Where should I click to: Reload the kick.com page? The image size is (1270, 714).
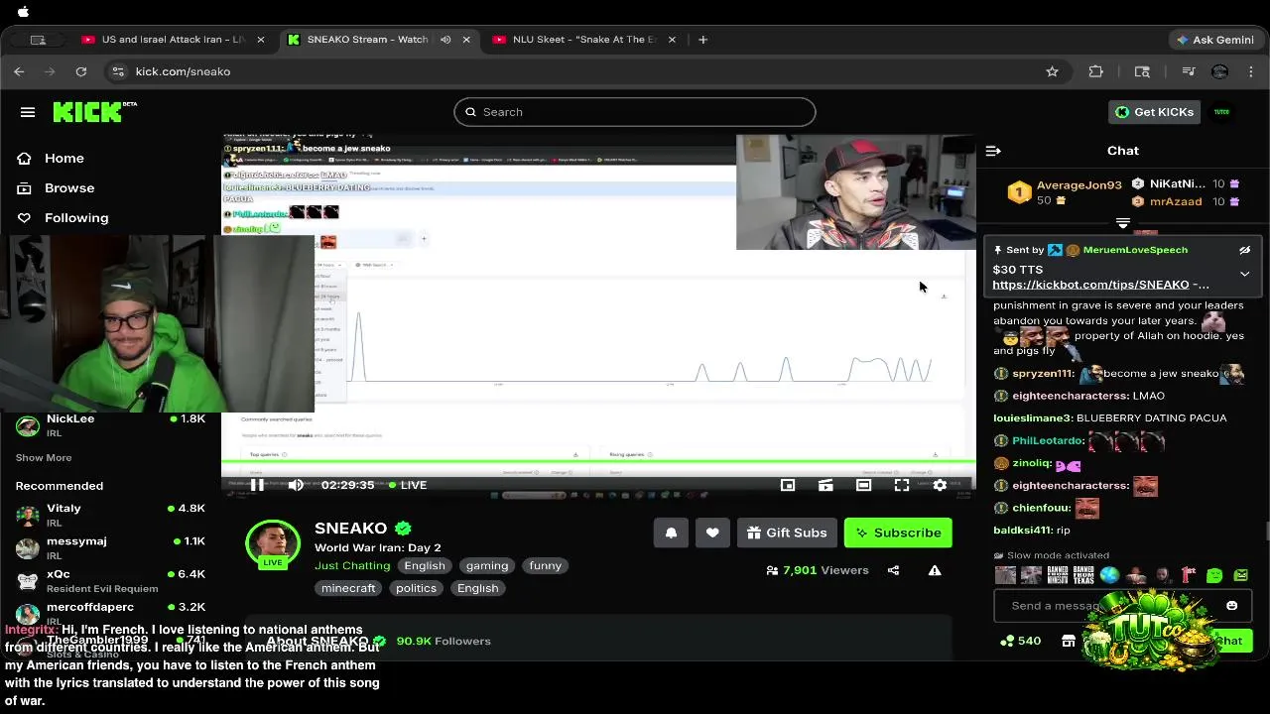(x=81, y=71)
